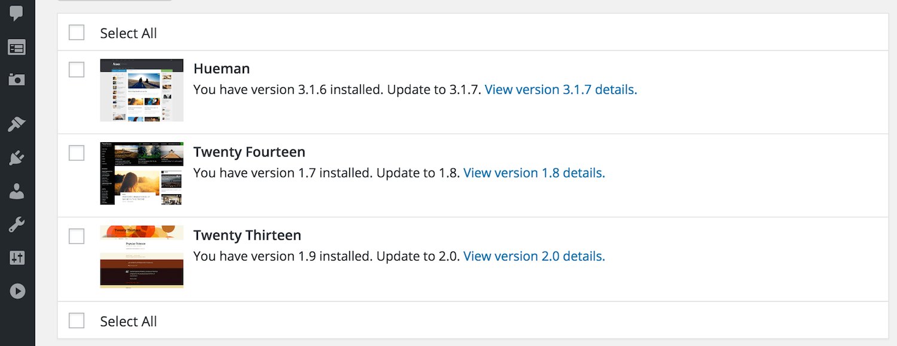Check the top Select All checkbox
The image size is (897, 346).
(x=77, y=32)
